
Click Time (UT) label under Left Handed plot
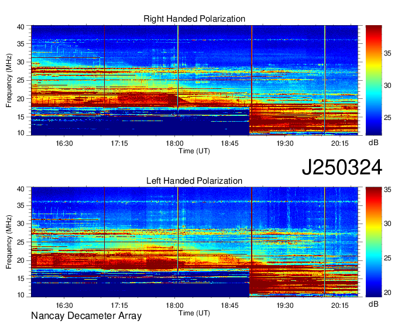point(194,313)
